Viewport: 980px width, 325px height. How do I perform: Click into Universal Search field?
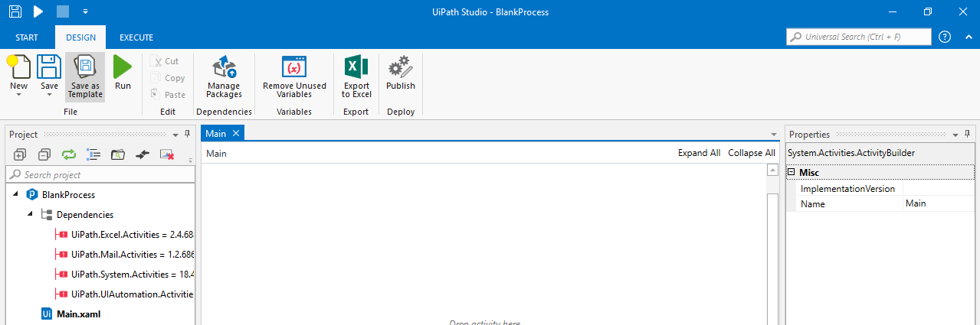pos(859,37)
